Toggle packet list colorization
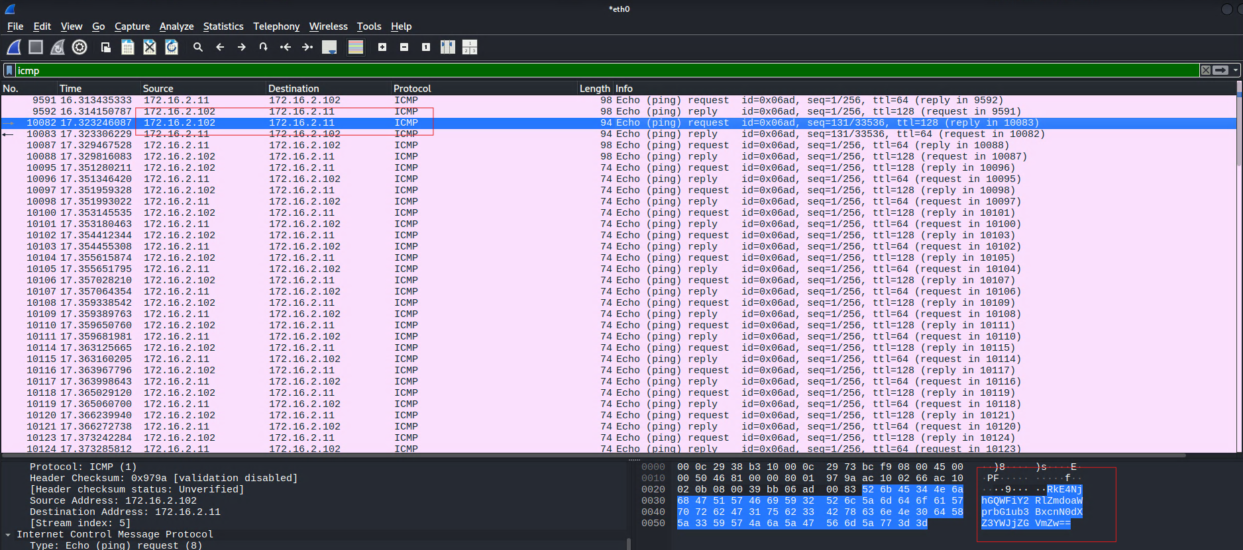The height and width of the screenshot is (550, 1243). click(x=356, y=47)
